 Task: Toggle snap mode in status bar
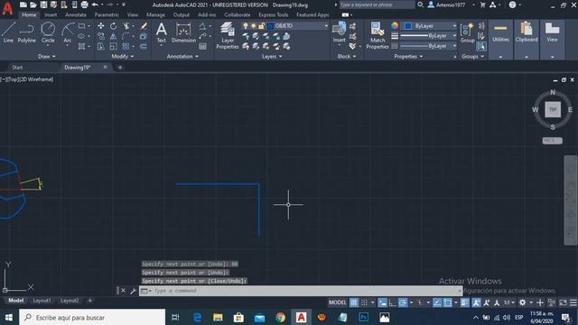pos(364,302)
